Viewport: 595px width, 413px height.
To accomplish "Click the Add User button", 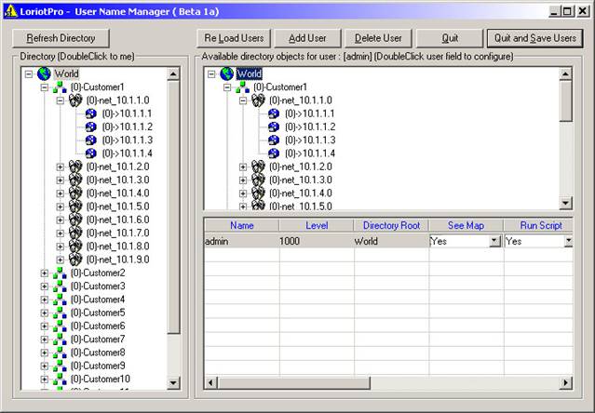I will pos(307,38).
